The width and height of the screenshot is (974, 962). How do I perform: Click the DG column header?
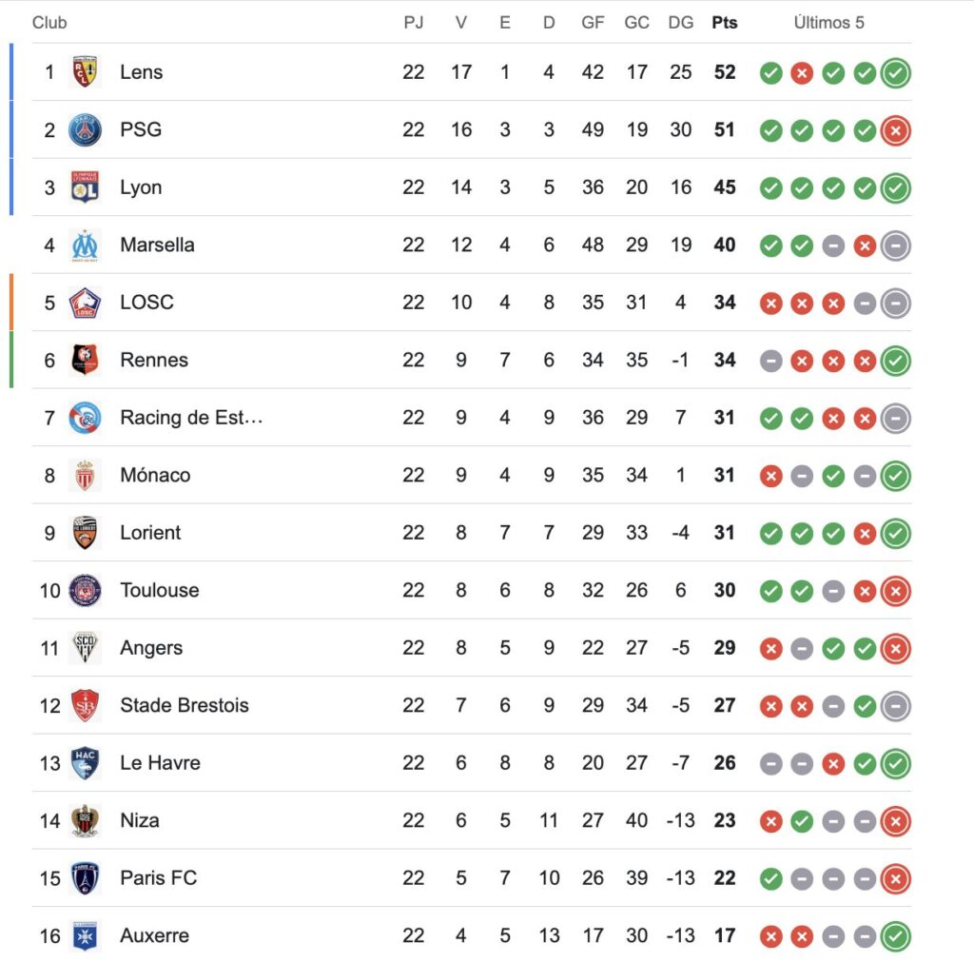[680, 23]
